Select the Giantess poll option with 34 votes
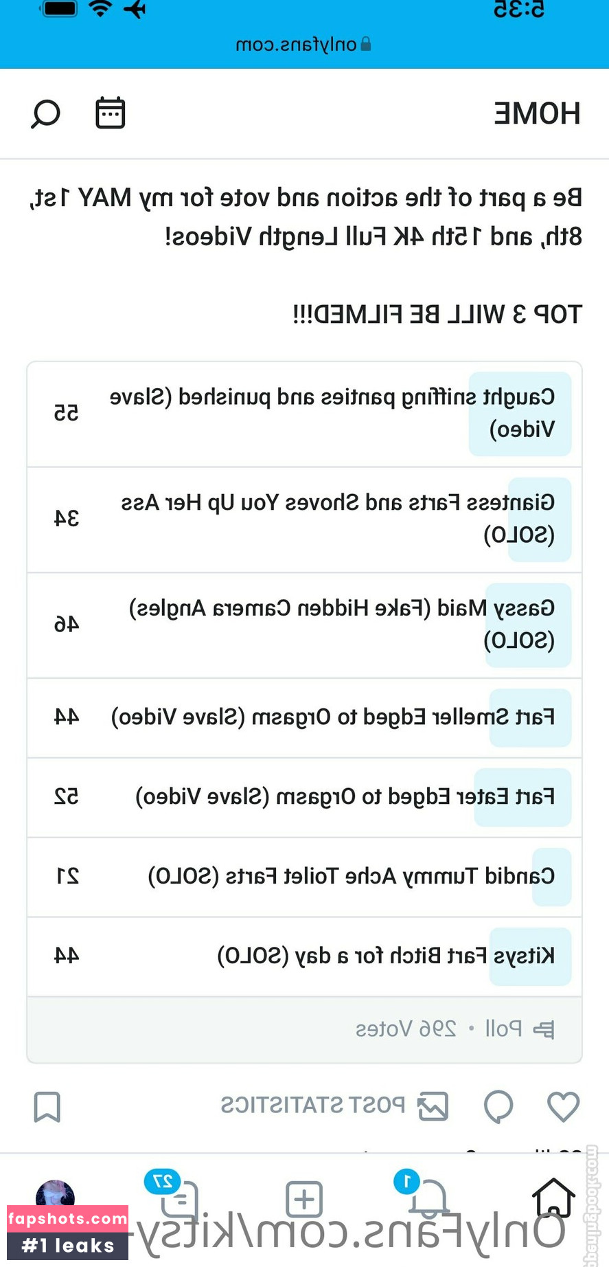 point(304,519)
